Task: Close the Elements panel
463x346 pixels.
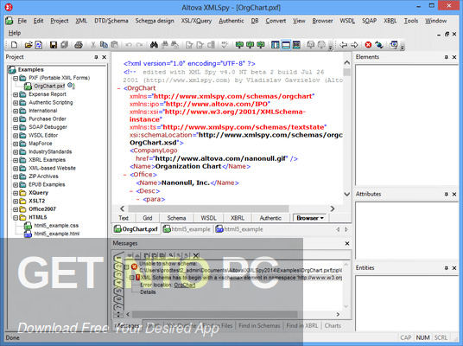Action: click(454, 57)
